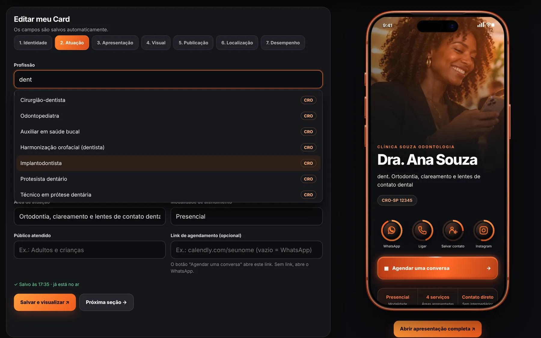Select the 2. Atuação tab
The height and width of the screenshot is (338, 541).
pyautogui.click(x=72, y=43)
